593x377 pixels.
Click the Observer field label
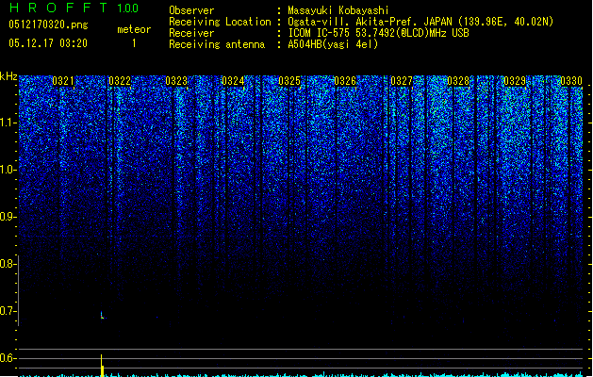[x=191, y=10]
